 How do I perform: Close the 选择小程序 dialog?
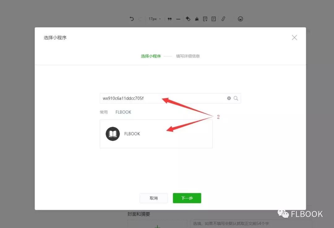point(294,38)
